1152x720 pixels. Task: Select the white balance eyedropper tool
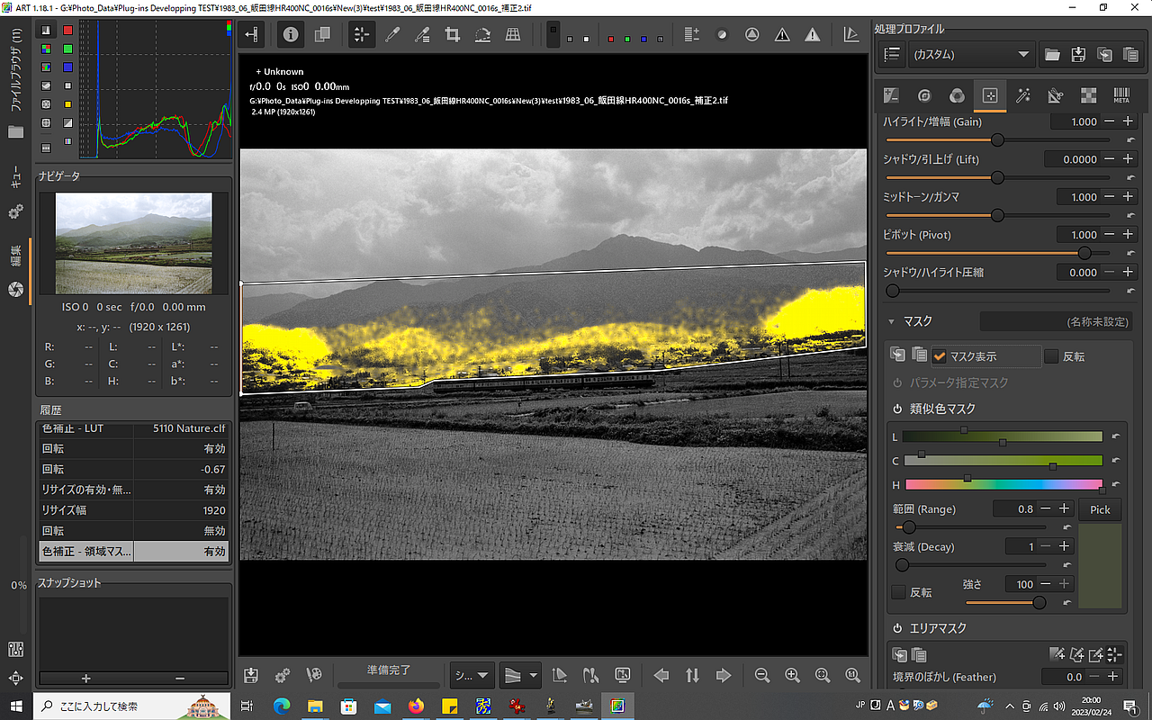(x=422, y=35)
